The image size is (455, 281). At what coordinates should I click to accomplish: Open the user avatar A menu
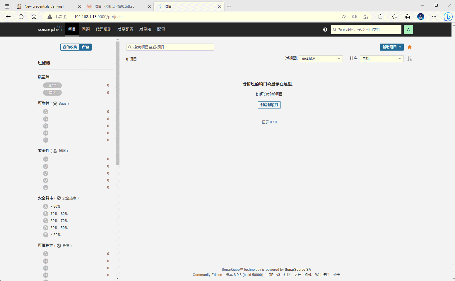pos(408,30)
